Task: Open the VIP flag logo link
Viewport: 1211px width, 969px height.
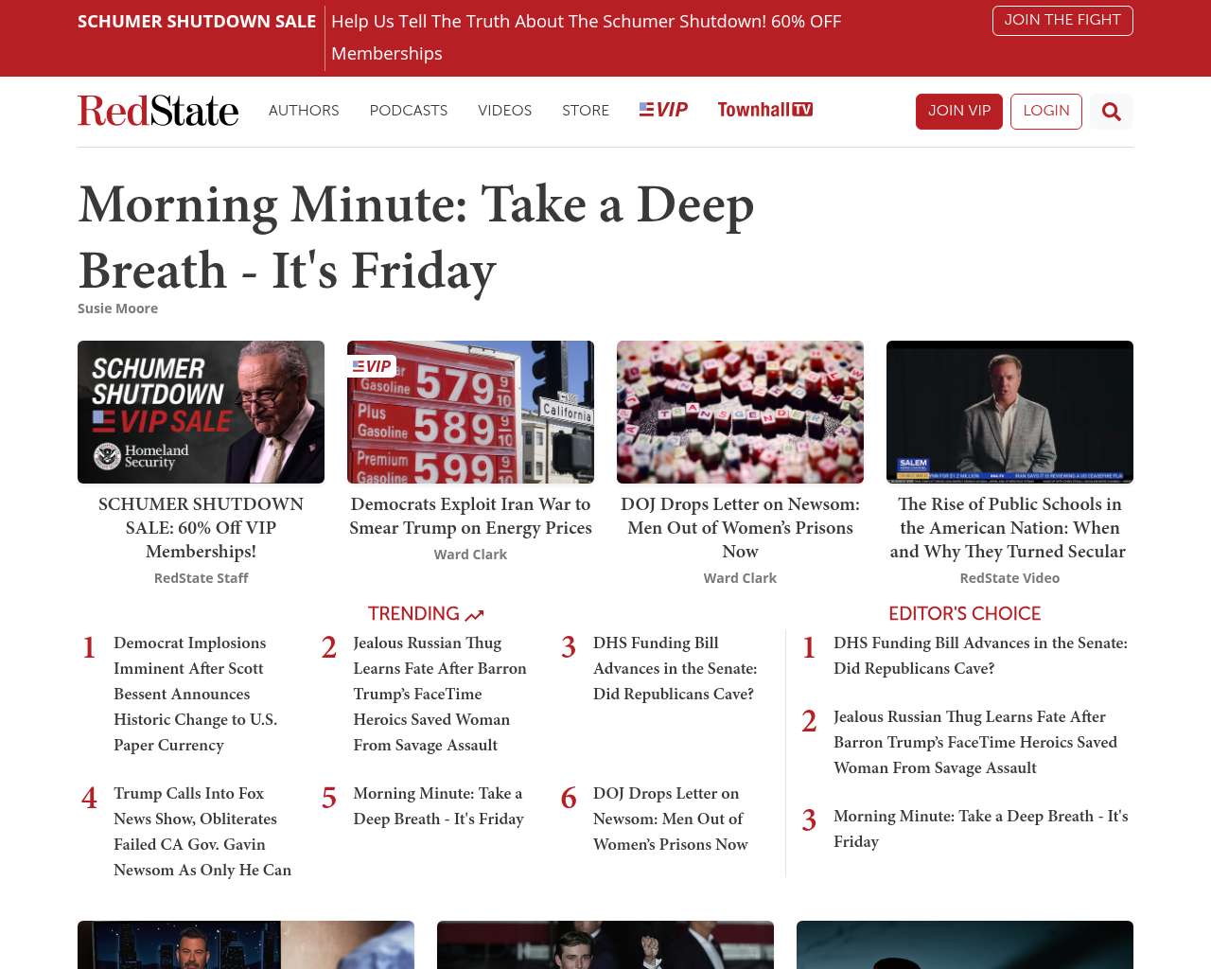Action: tap(663, 110)
